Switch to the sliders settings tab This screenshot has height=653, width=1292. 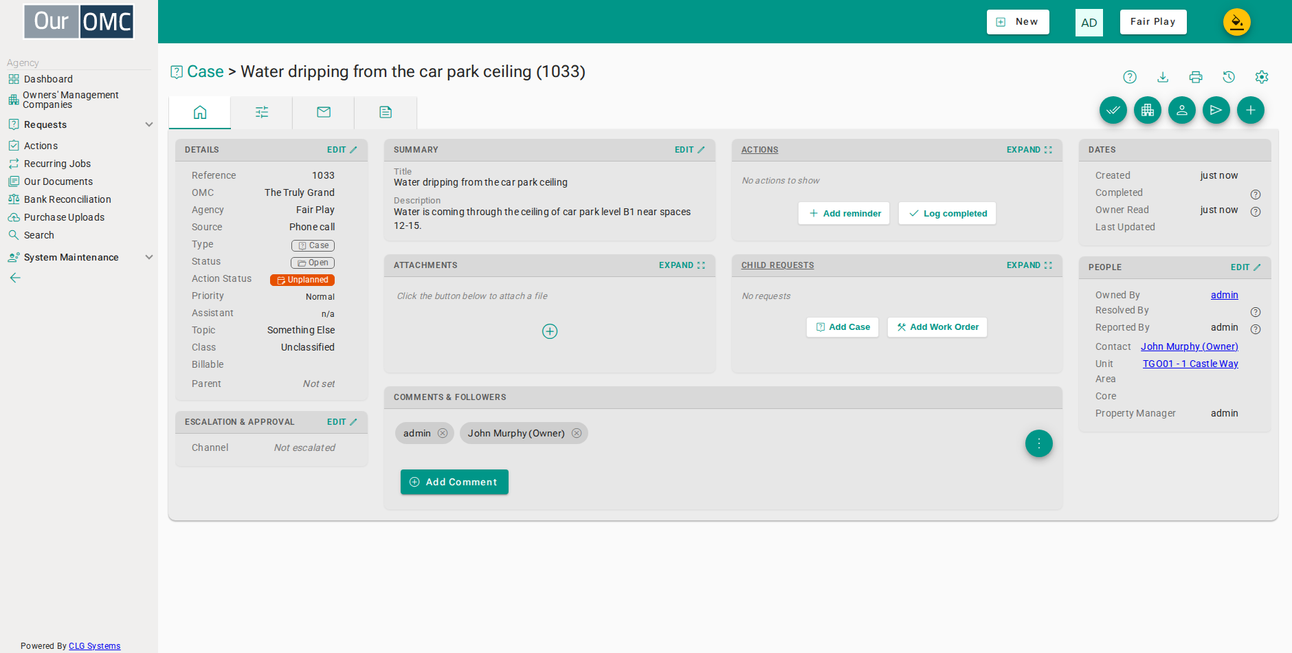pyautogui.click(x=262, y=112)
